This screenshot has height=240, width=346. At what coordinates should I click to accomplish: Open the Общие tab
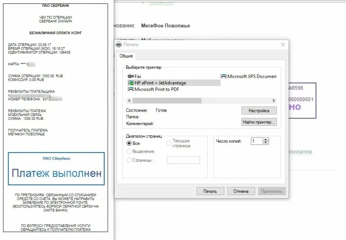(x=126, y=56)
